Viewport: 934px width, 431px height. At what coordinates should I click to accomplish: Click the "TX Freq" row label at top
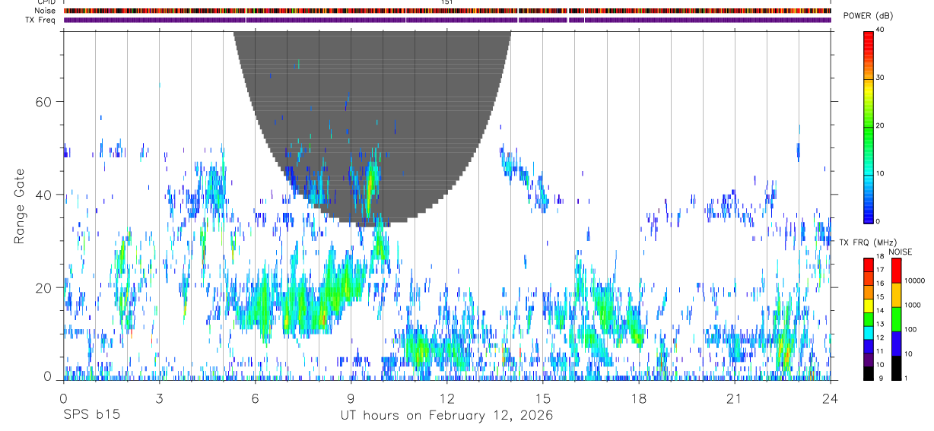click(x=40, y=19)
